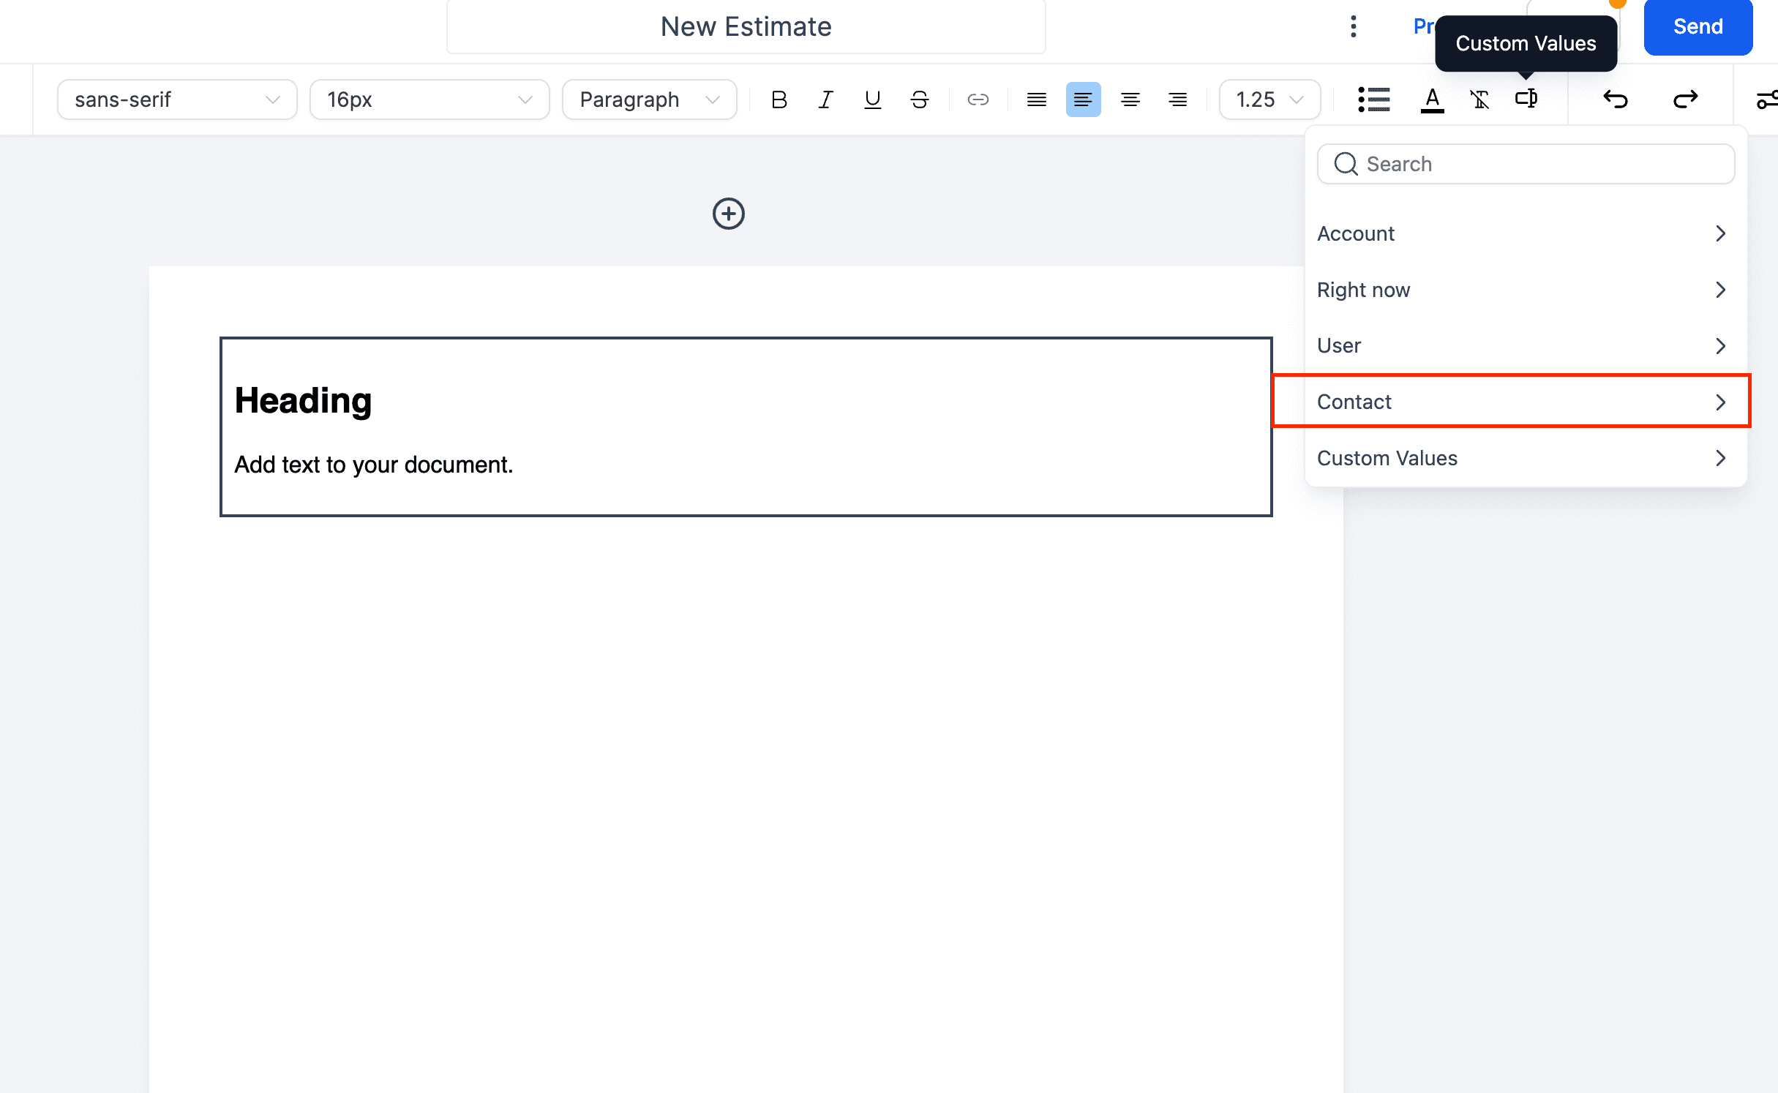This screenshot has height=1093, width=1778.
Task: Open the sans-serif font family dropdown
Action: point(177,99)
